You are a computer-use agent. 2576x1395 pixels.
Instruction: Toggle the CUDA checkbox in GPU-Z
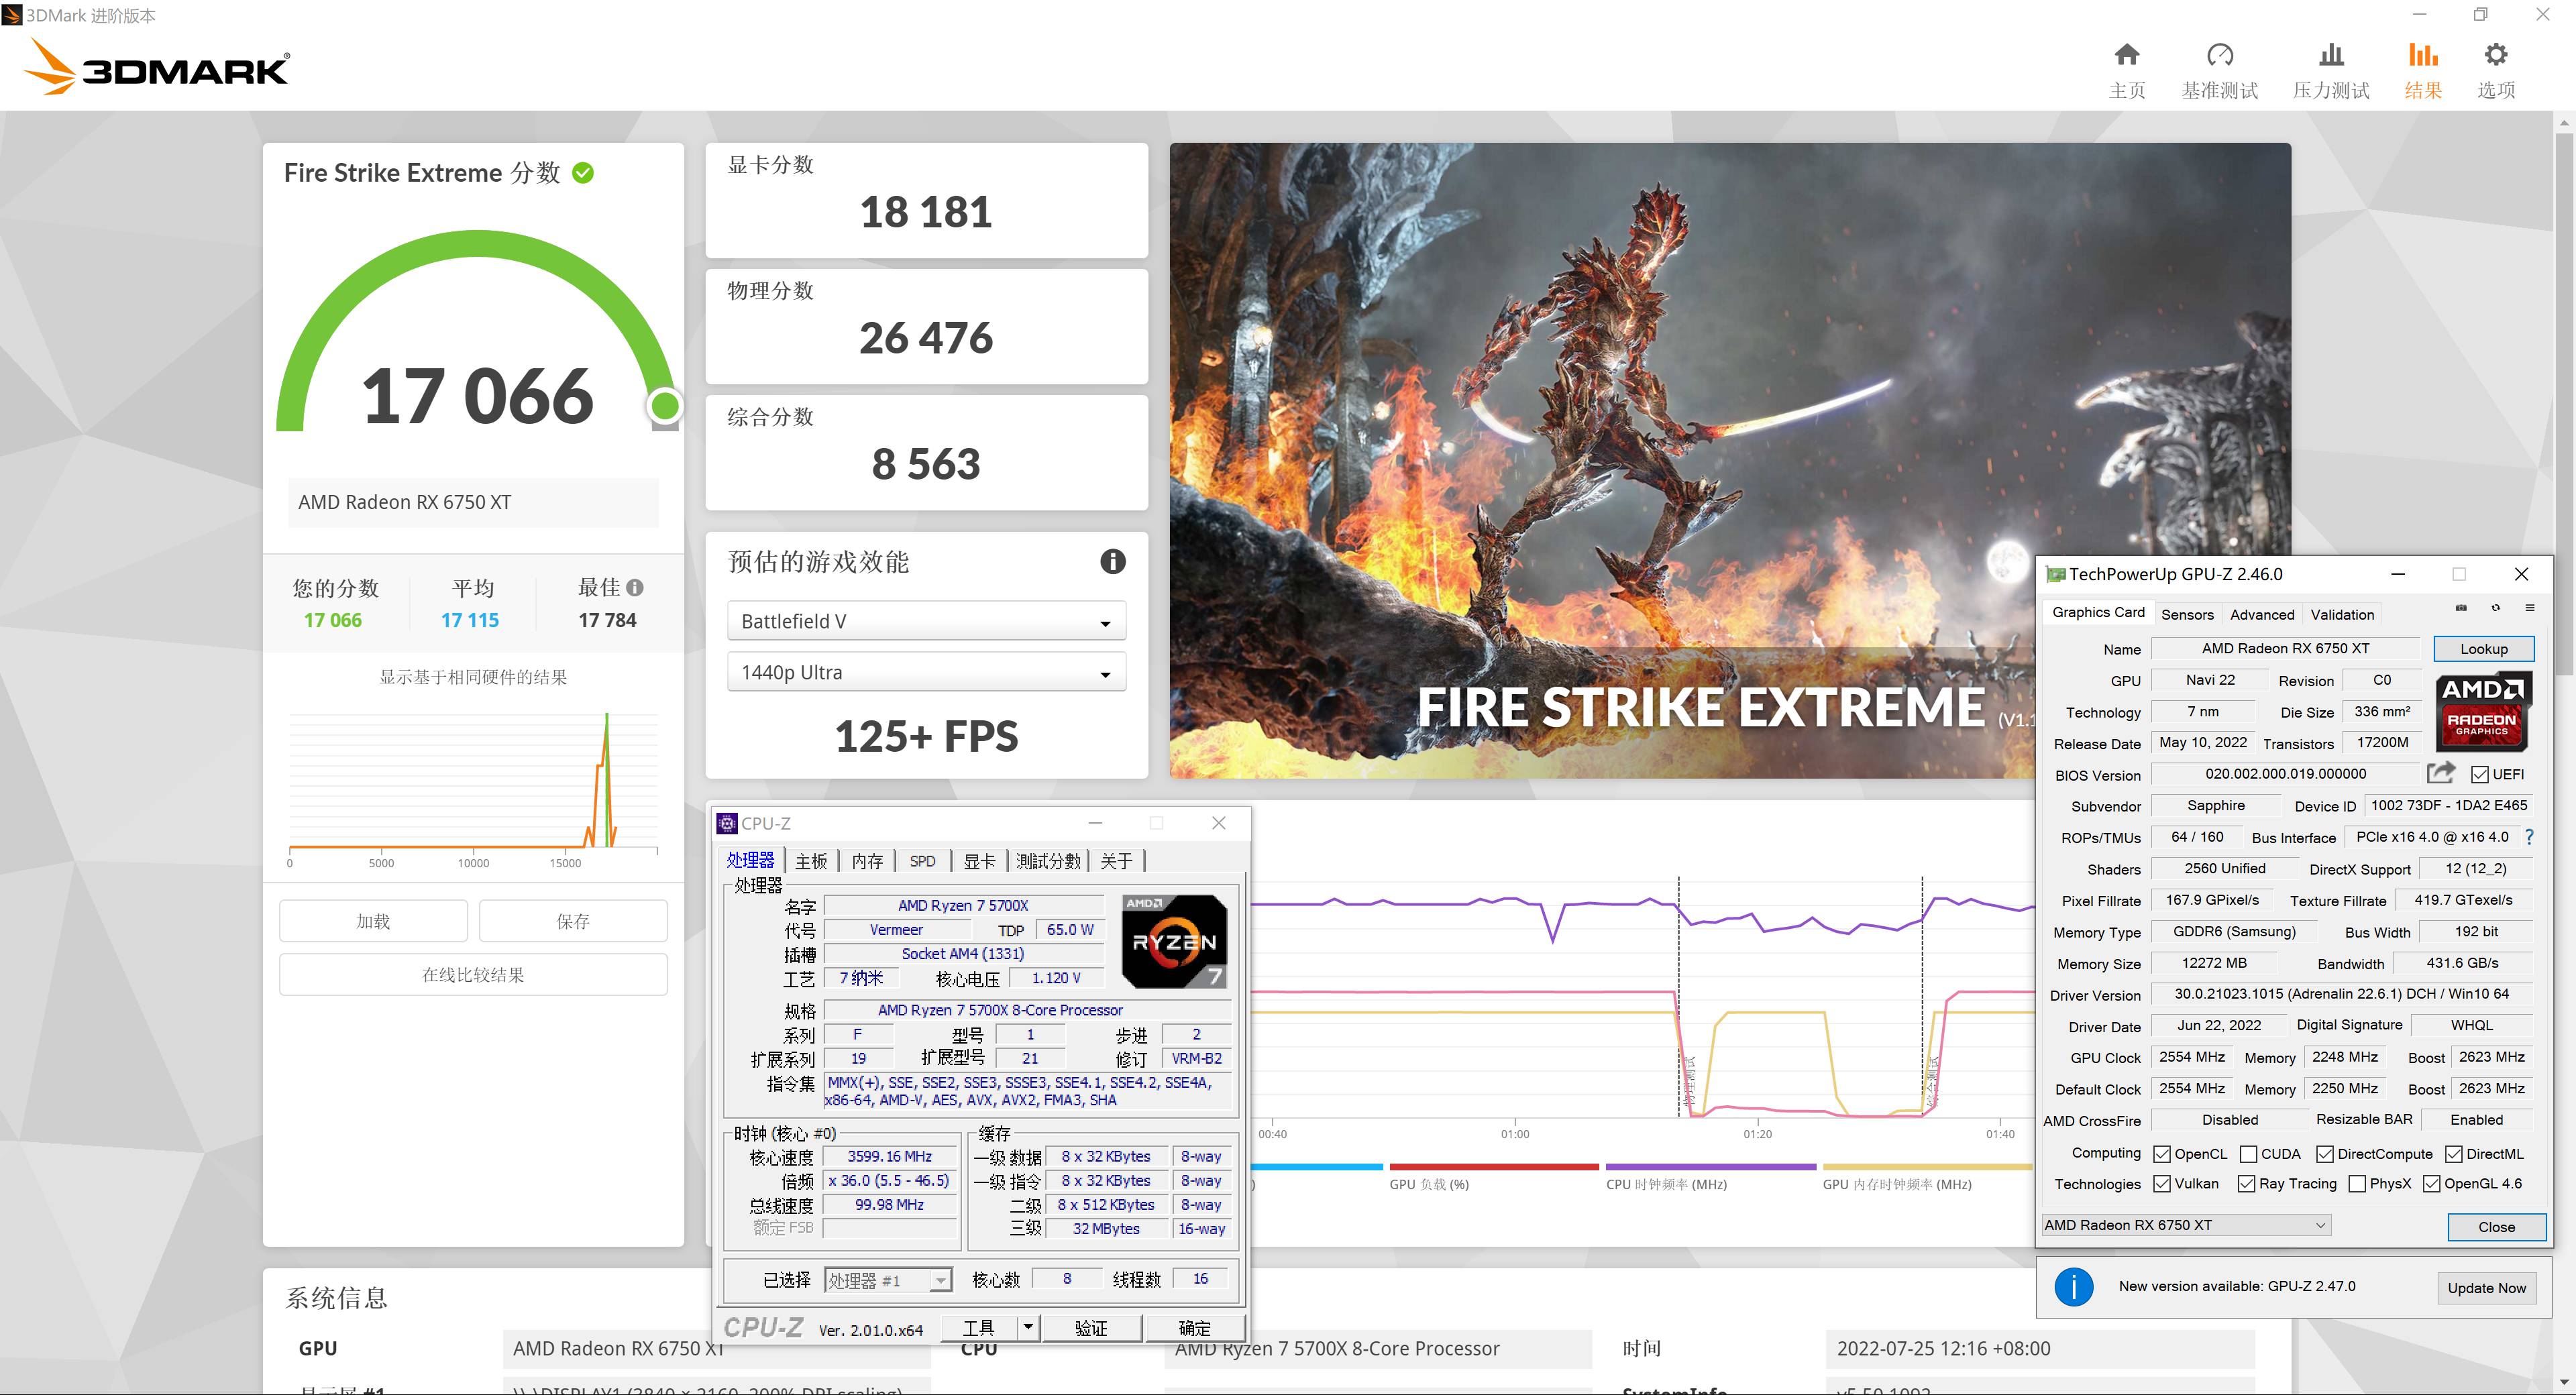[x=2249, y=1154]
